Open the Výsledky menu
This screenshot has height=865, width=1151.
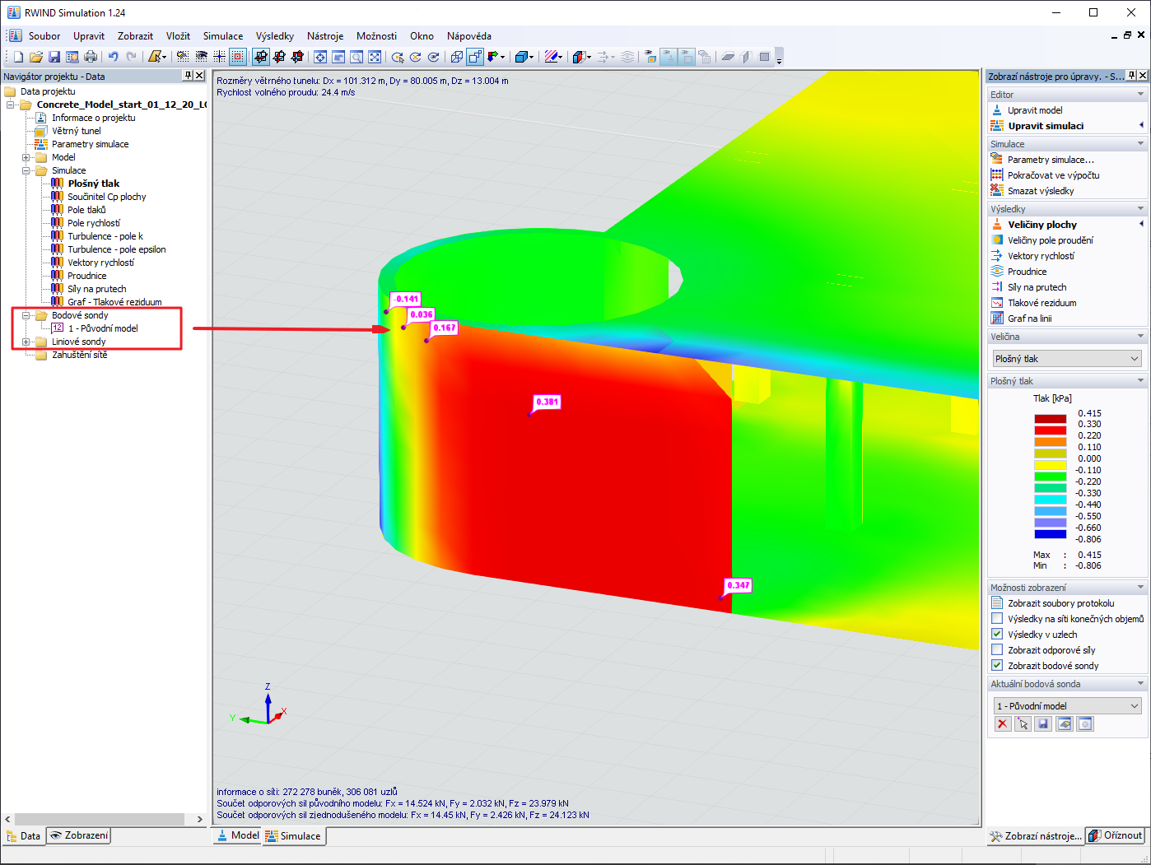[275, 36]
